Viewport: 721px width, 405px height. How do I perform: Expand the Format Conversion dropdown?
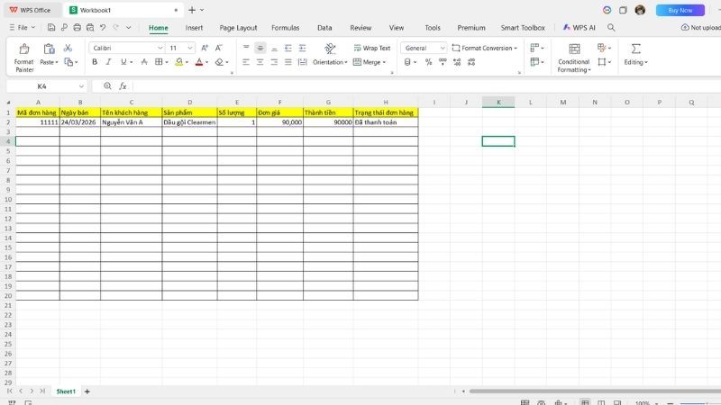click(516, 48)
